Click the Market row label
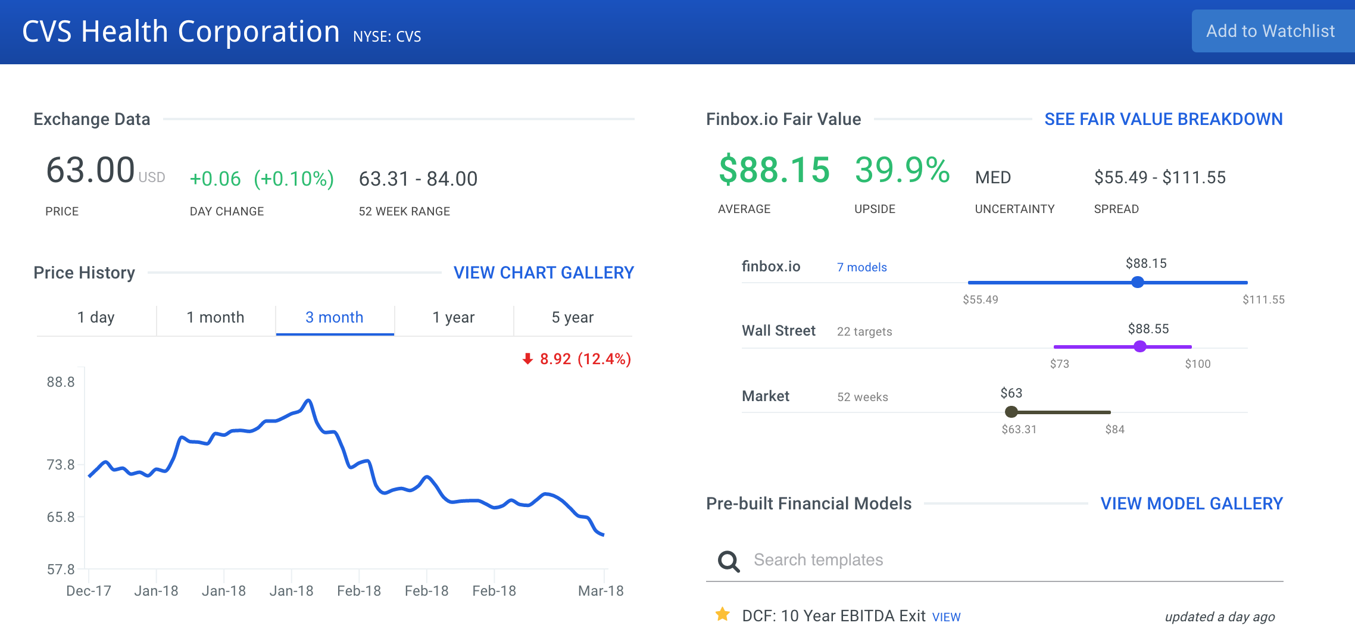Viewport: 1355px width, 632px height. tap(766, 396)
